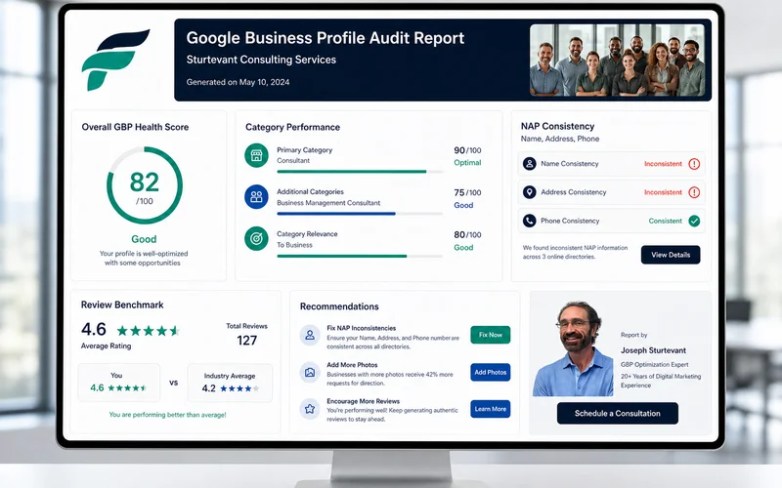Click the Overall GBP Health Score heading
This screenshot has width=782, height=488.
pos(135,127)
